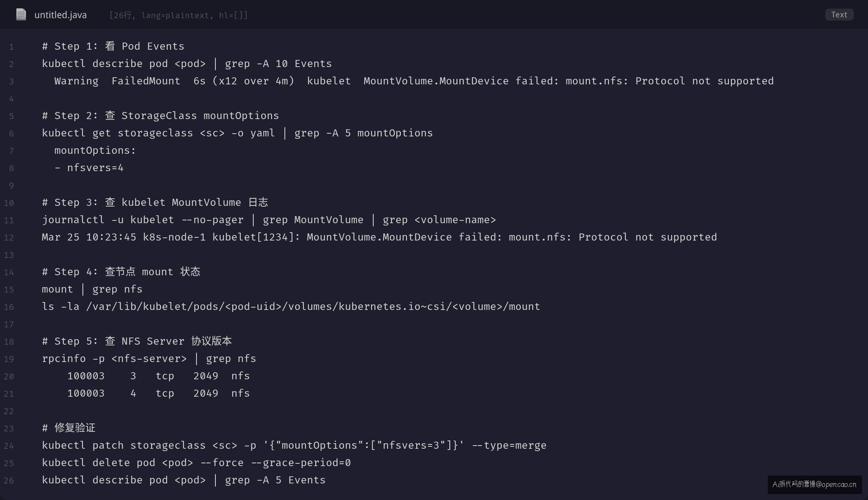Click the Mar 25 kubelet log line

pos(380,237)
